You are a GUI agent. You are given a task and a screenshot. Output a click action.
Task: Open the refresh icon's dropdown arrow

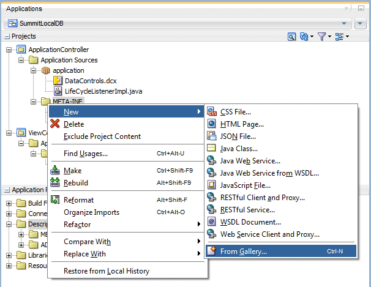[x=312, y=37]
